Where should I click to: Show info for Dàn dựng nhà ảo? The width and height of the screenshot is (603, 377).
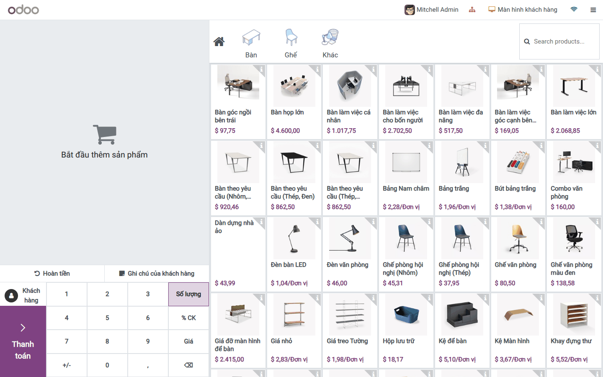point(261,221)
